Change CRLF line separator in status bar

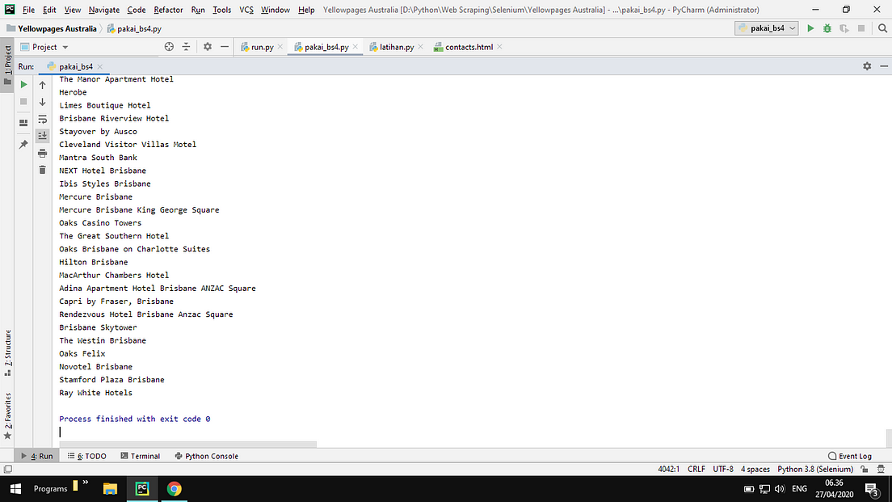pos(696,469)
